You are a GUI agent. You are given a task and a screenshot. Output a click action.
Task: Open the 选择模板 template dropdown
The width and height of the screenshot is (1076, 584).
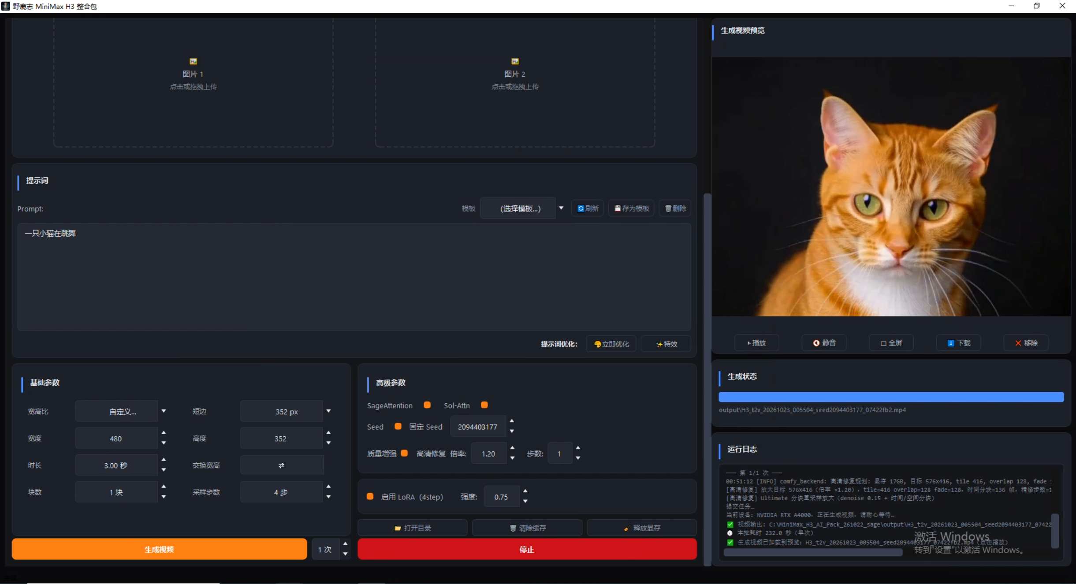pyautogui.click(x=522, y=208)
